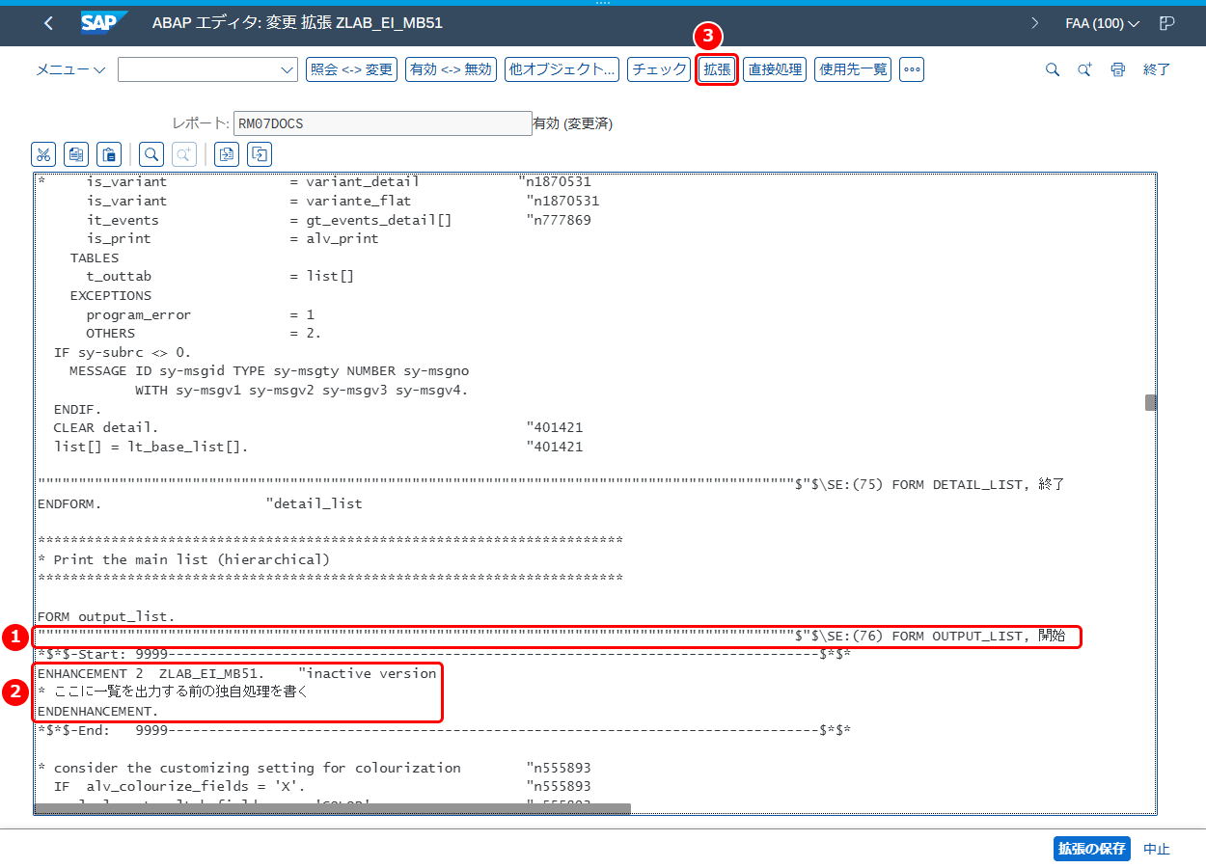Toggle 有効 <-> 無効 button
The height and width of the screenshot is (868, 1206).
451,69
